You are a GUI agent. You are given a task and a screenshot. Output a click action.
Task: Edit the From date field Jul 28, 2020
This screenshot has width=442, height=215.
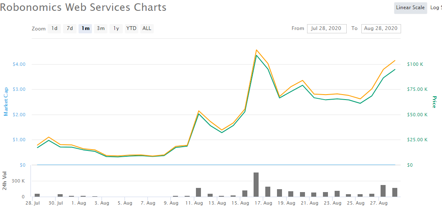pyautogui.click(x=327, y=29)
